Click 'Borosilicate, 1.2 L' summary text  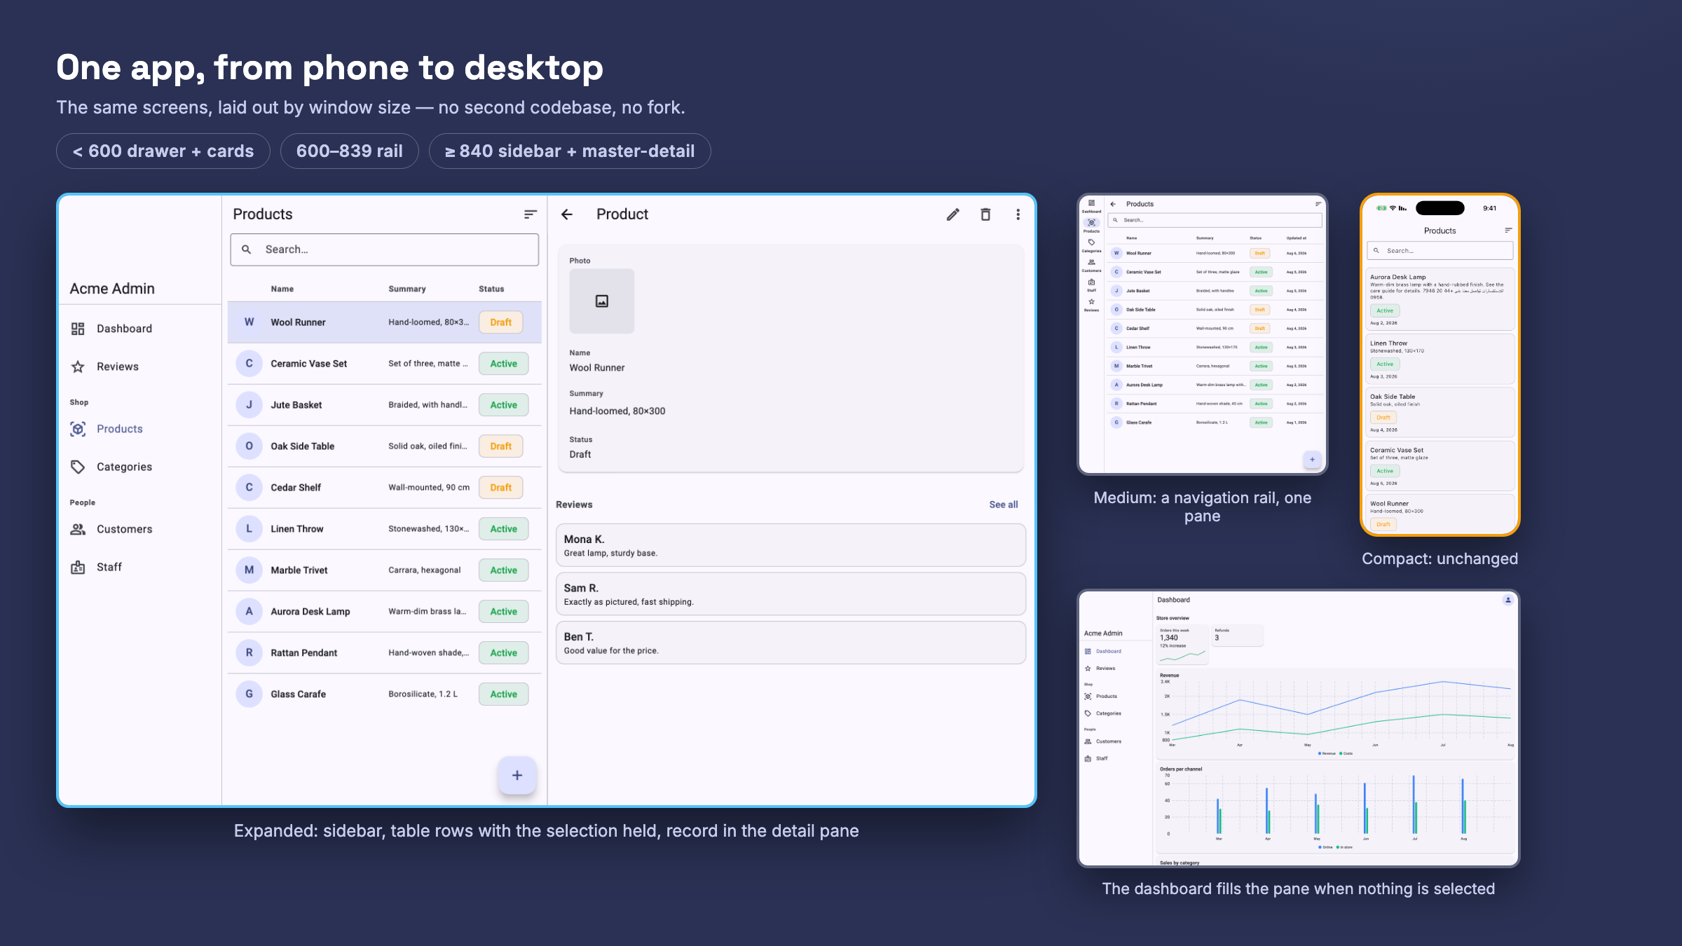(423, 694)
